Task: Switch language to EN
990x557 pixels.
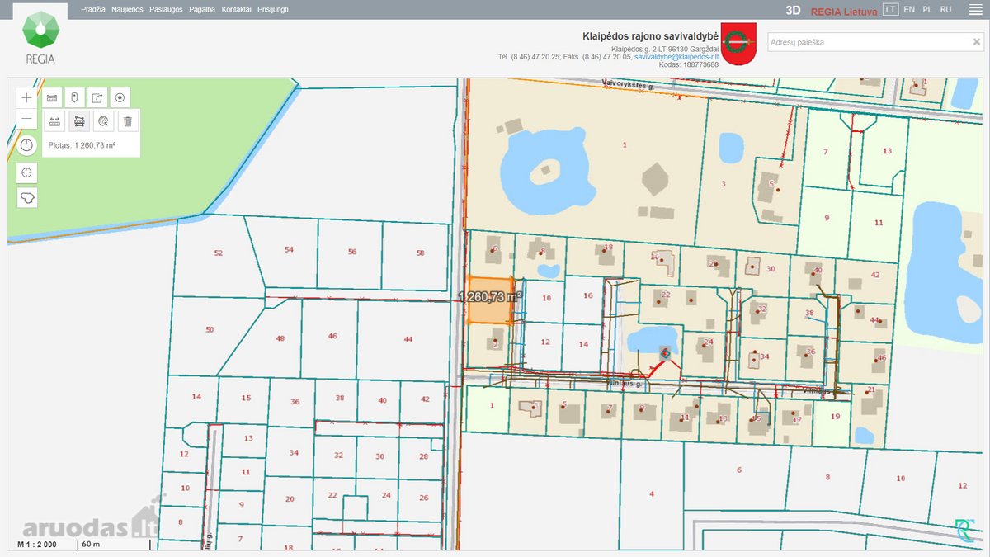Action: (909, 10)
